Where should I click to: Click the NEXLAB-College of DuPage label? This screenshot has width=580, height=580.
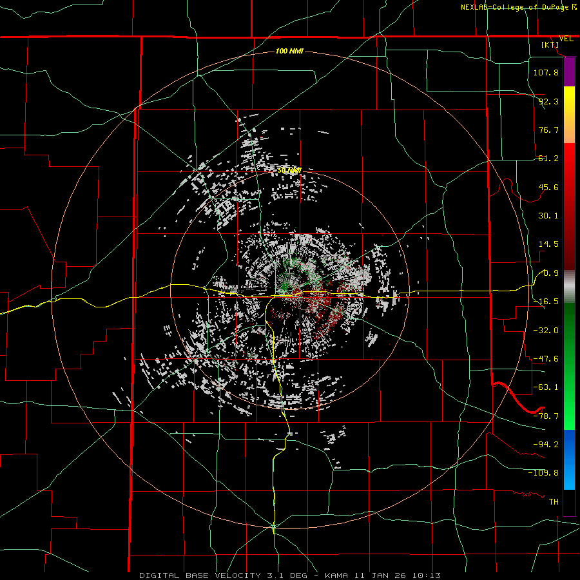514,7
